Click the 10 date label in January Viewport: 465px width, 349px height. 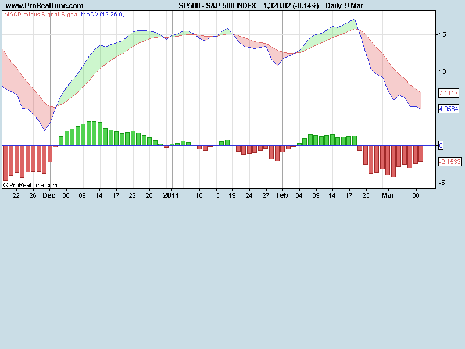[199, 195]
